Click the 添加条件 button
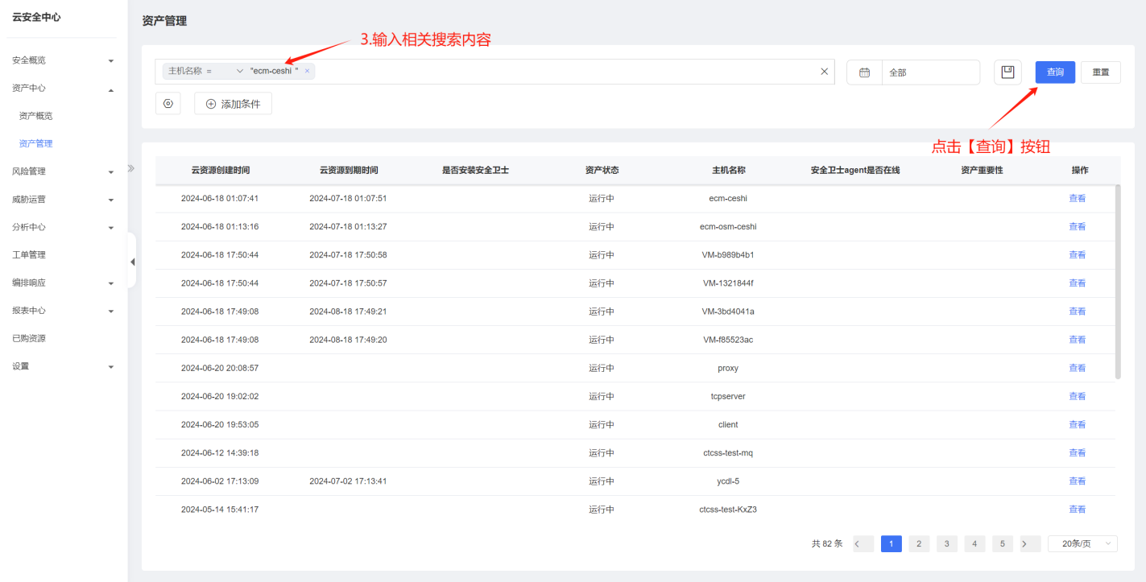 click(233, 104)
